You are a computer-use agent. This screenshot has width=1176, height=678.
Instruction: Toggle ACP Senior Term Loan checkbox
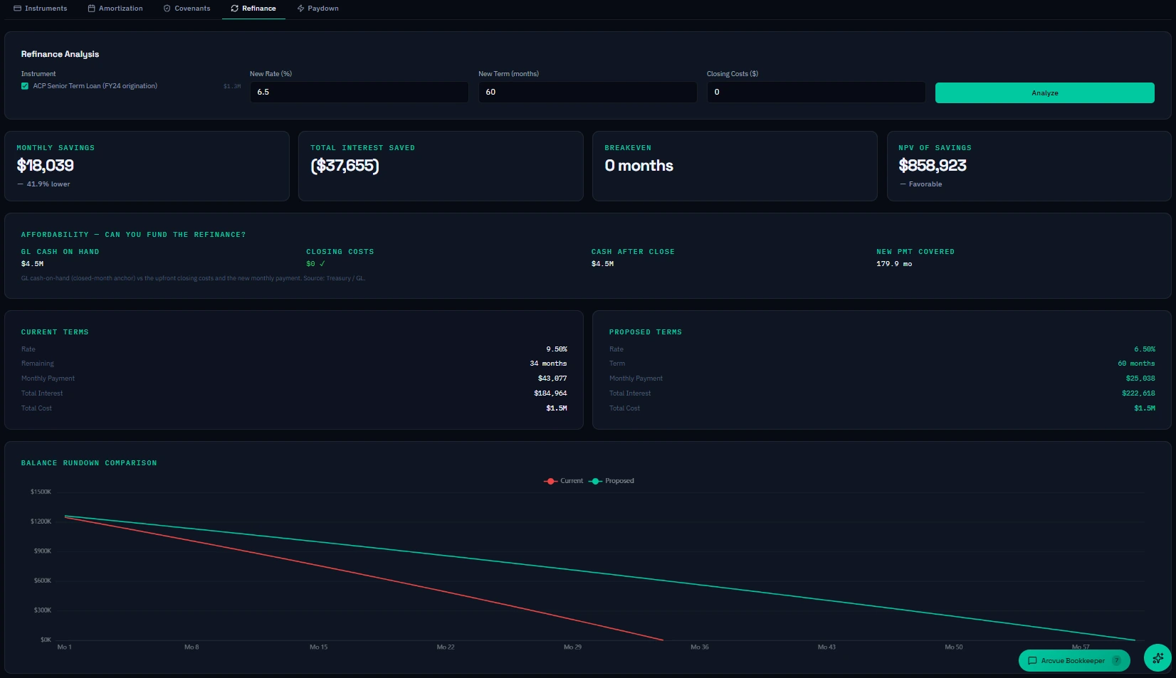click(x=25, y=86)
